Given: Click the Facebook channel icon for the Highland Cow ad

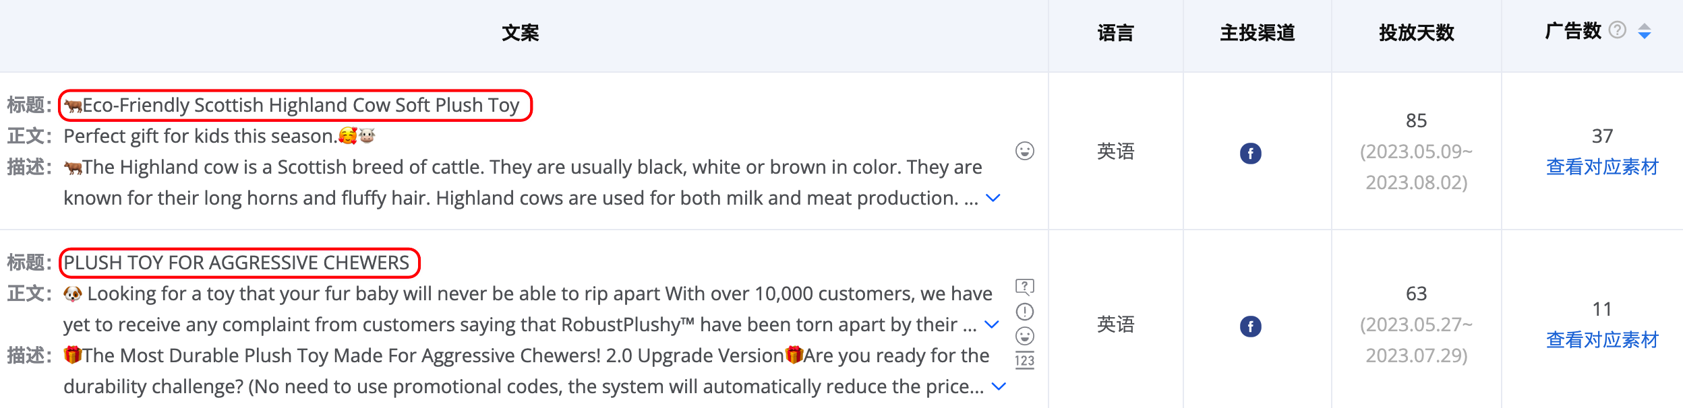Looking at the screenshot, I should click(x=1251, y=154).
